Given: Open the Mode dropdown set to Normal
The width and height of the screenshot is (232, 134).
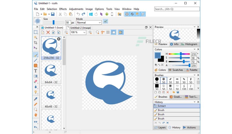Looking at the screenshot, I should (x=89, y=22).
